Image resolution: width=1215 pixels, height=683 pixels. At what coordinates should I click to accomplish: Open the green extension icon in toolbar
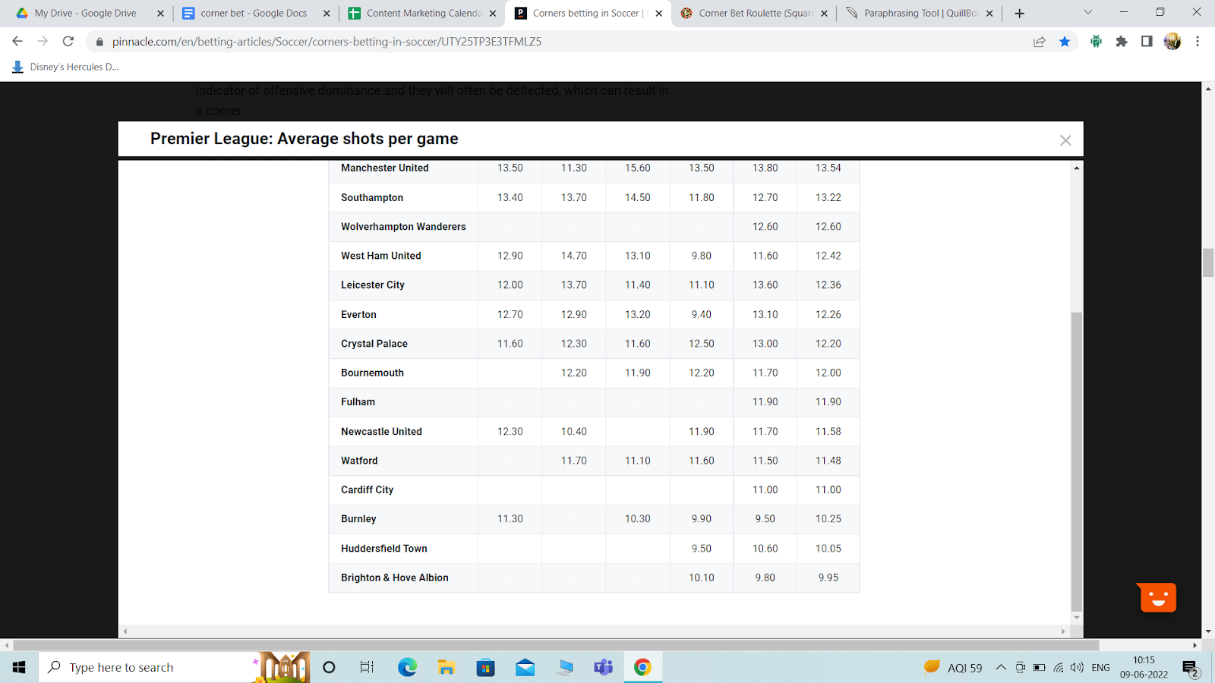click(x=1096, y=42)
